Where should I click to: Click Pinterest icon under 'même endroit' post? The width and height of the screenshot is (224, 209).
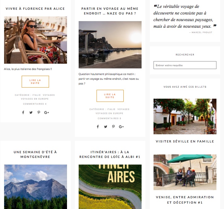(x=114, y=126)
